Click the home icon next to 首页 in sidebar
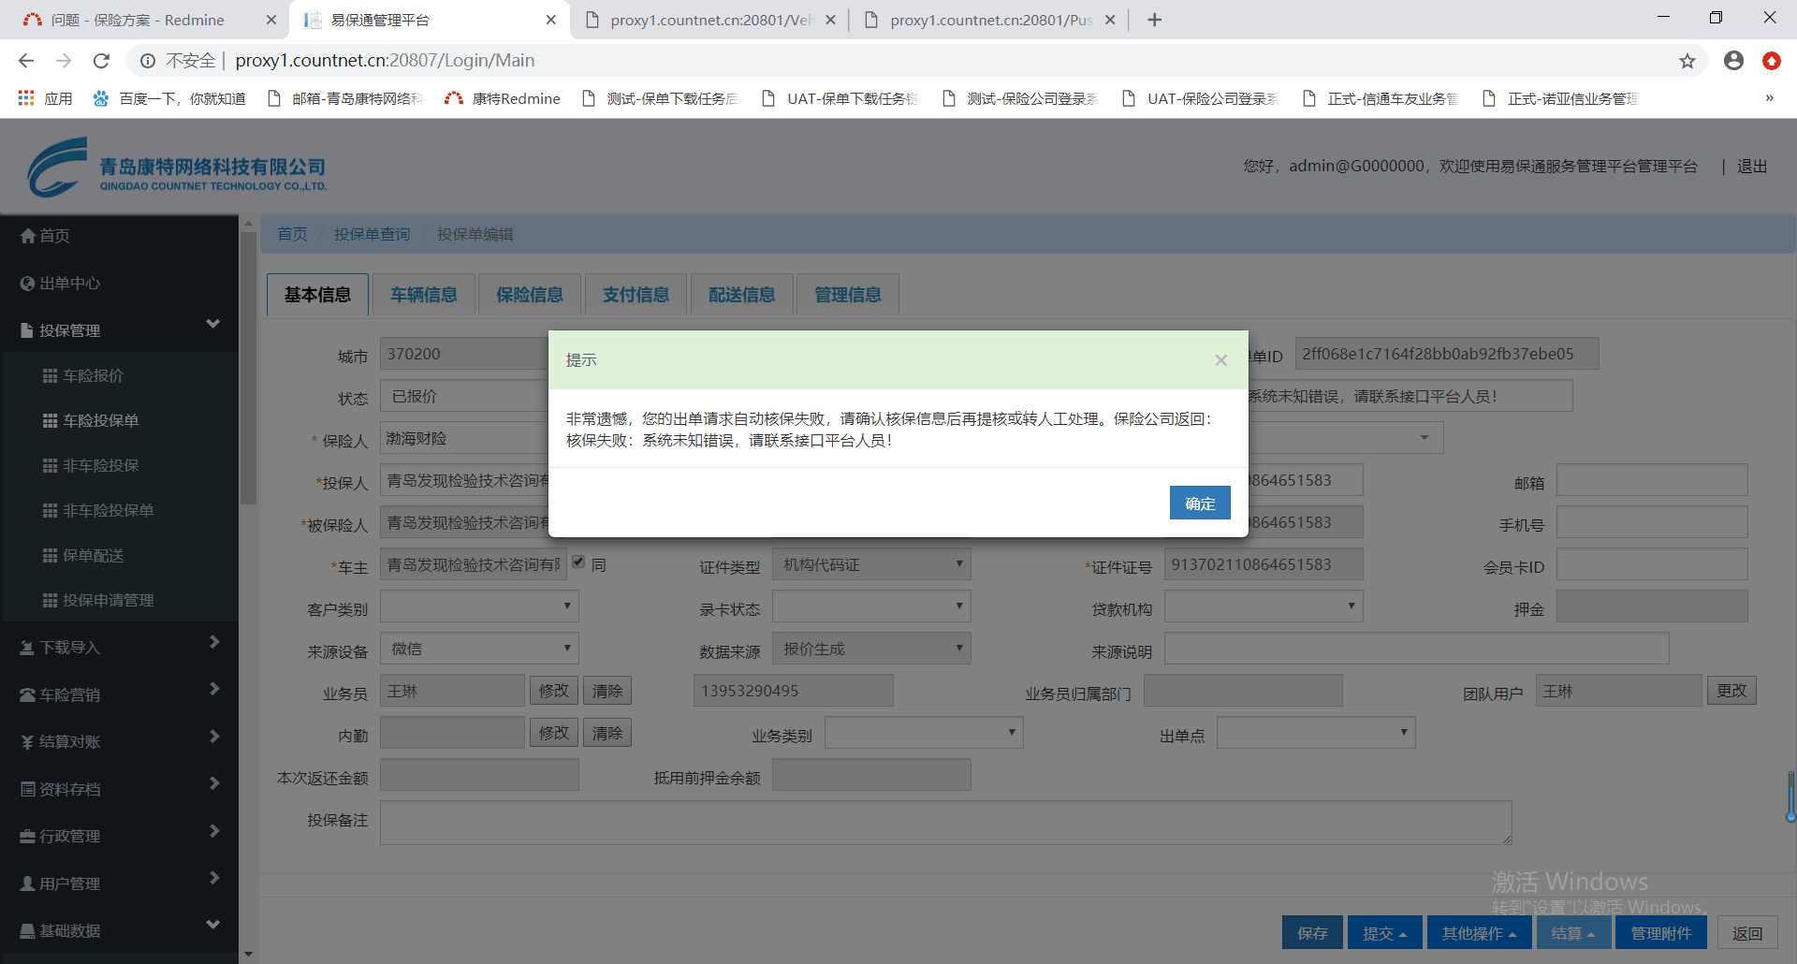 coord(28,236)
